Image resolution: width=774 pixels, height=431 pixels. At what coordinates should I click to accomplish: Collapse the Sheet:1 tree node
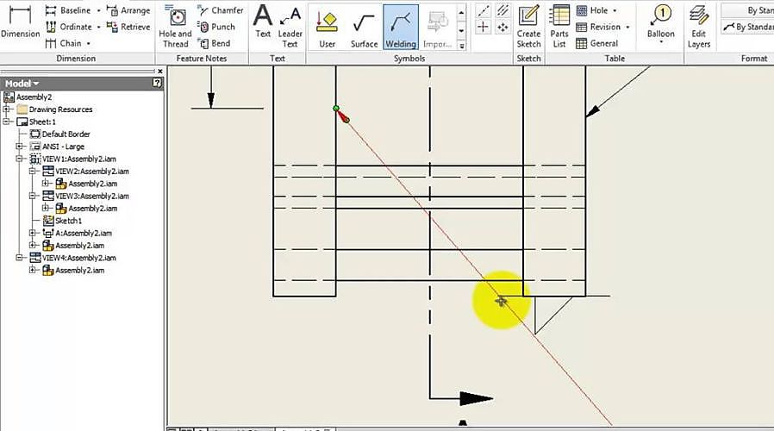pyautogui.click(x=8, y=122)
